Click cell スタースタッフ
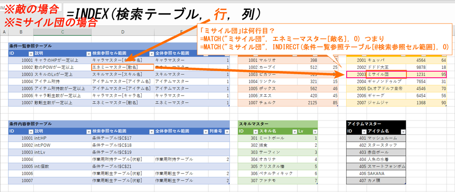 386,145
